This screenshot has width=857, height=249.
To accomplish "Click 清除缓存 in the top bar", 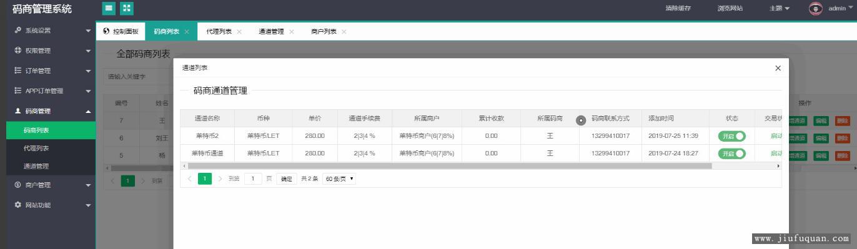I will tap(678, 8).
